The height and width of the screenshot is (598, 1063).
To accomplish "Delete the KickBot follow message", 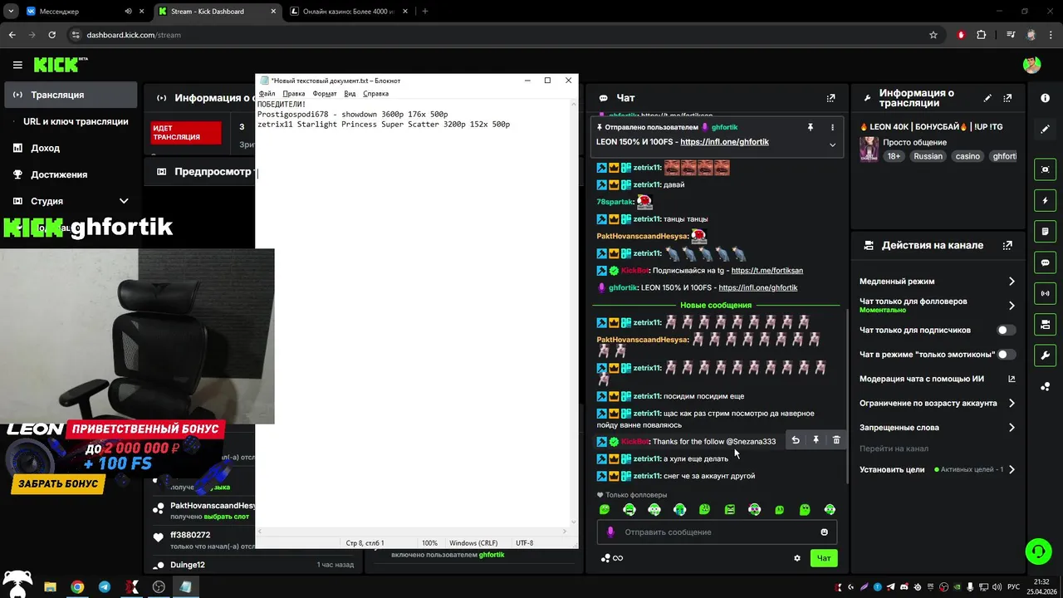I will tap(836, 440).
